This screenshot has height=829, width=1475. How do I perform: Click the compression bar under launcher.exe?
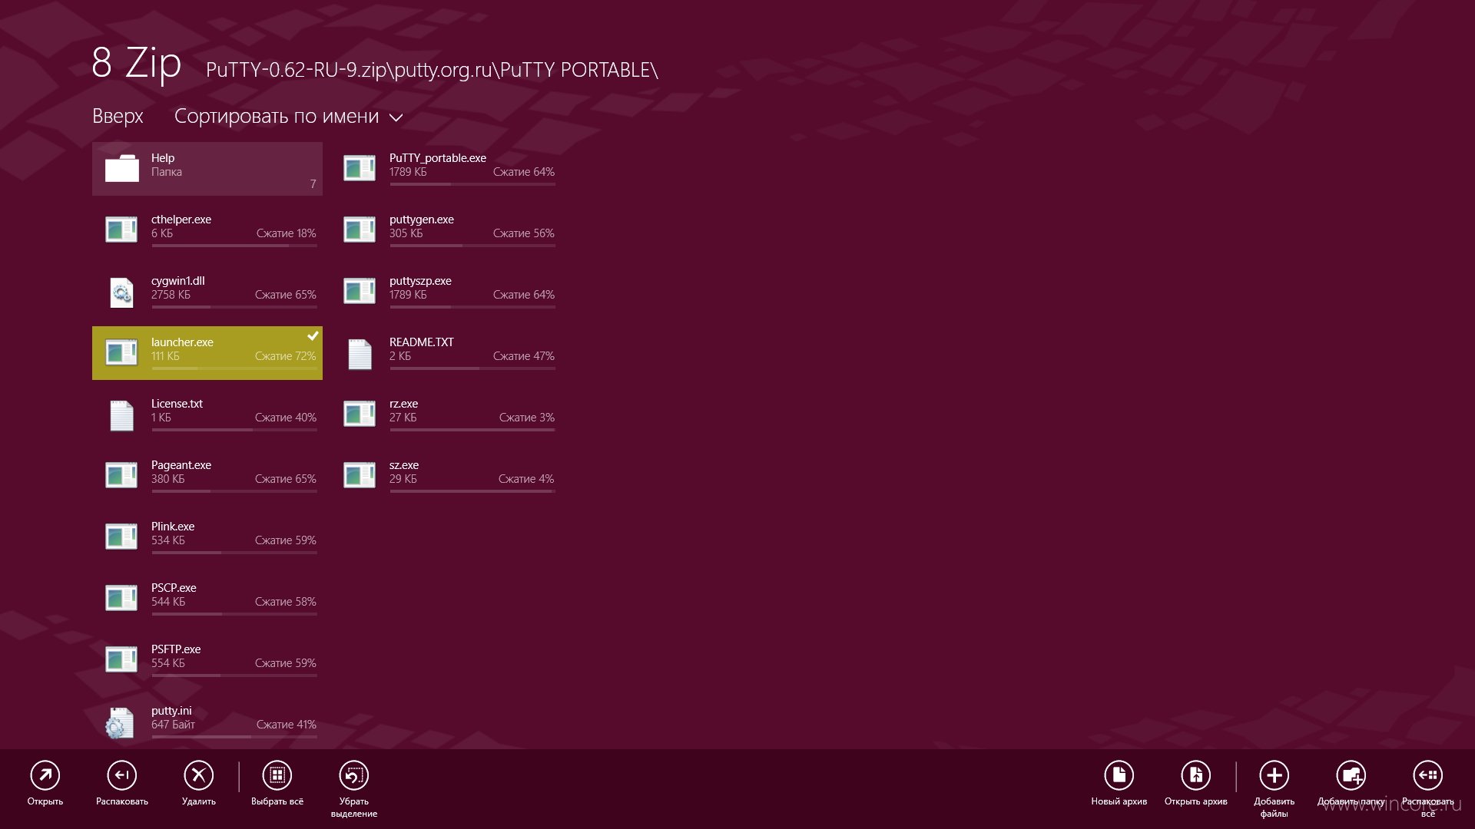point(234,368)
